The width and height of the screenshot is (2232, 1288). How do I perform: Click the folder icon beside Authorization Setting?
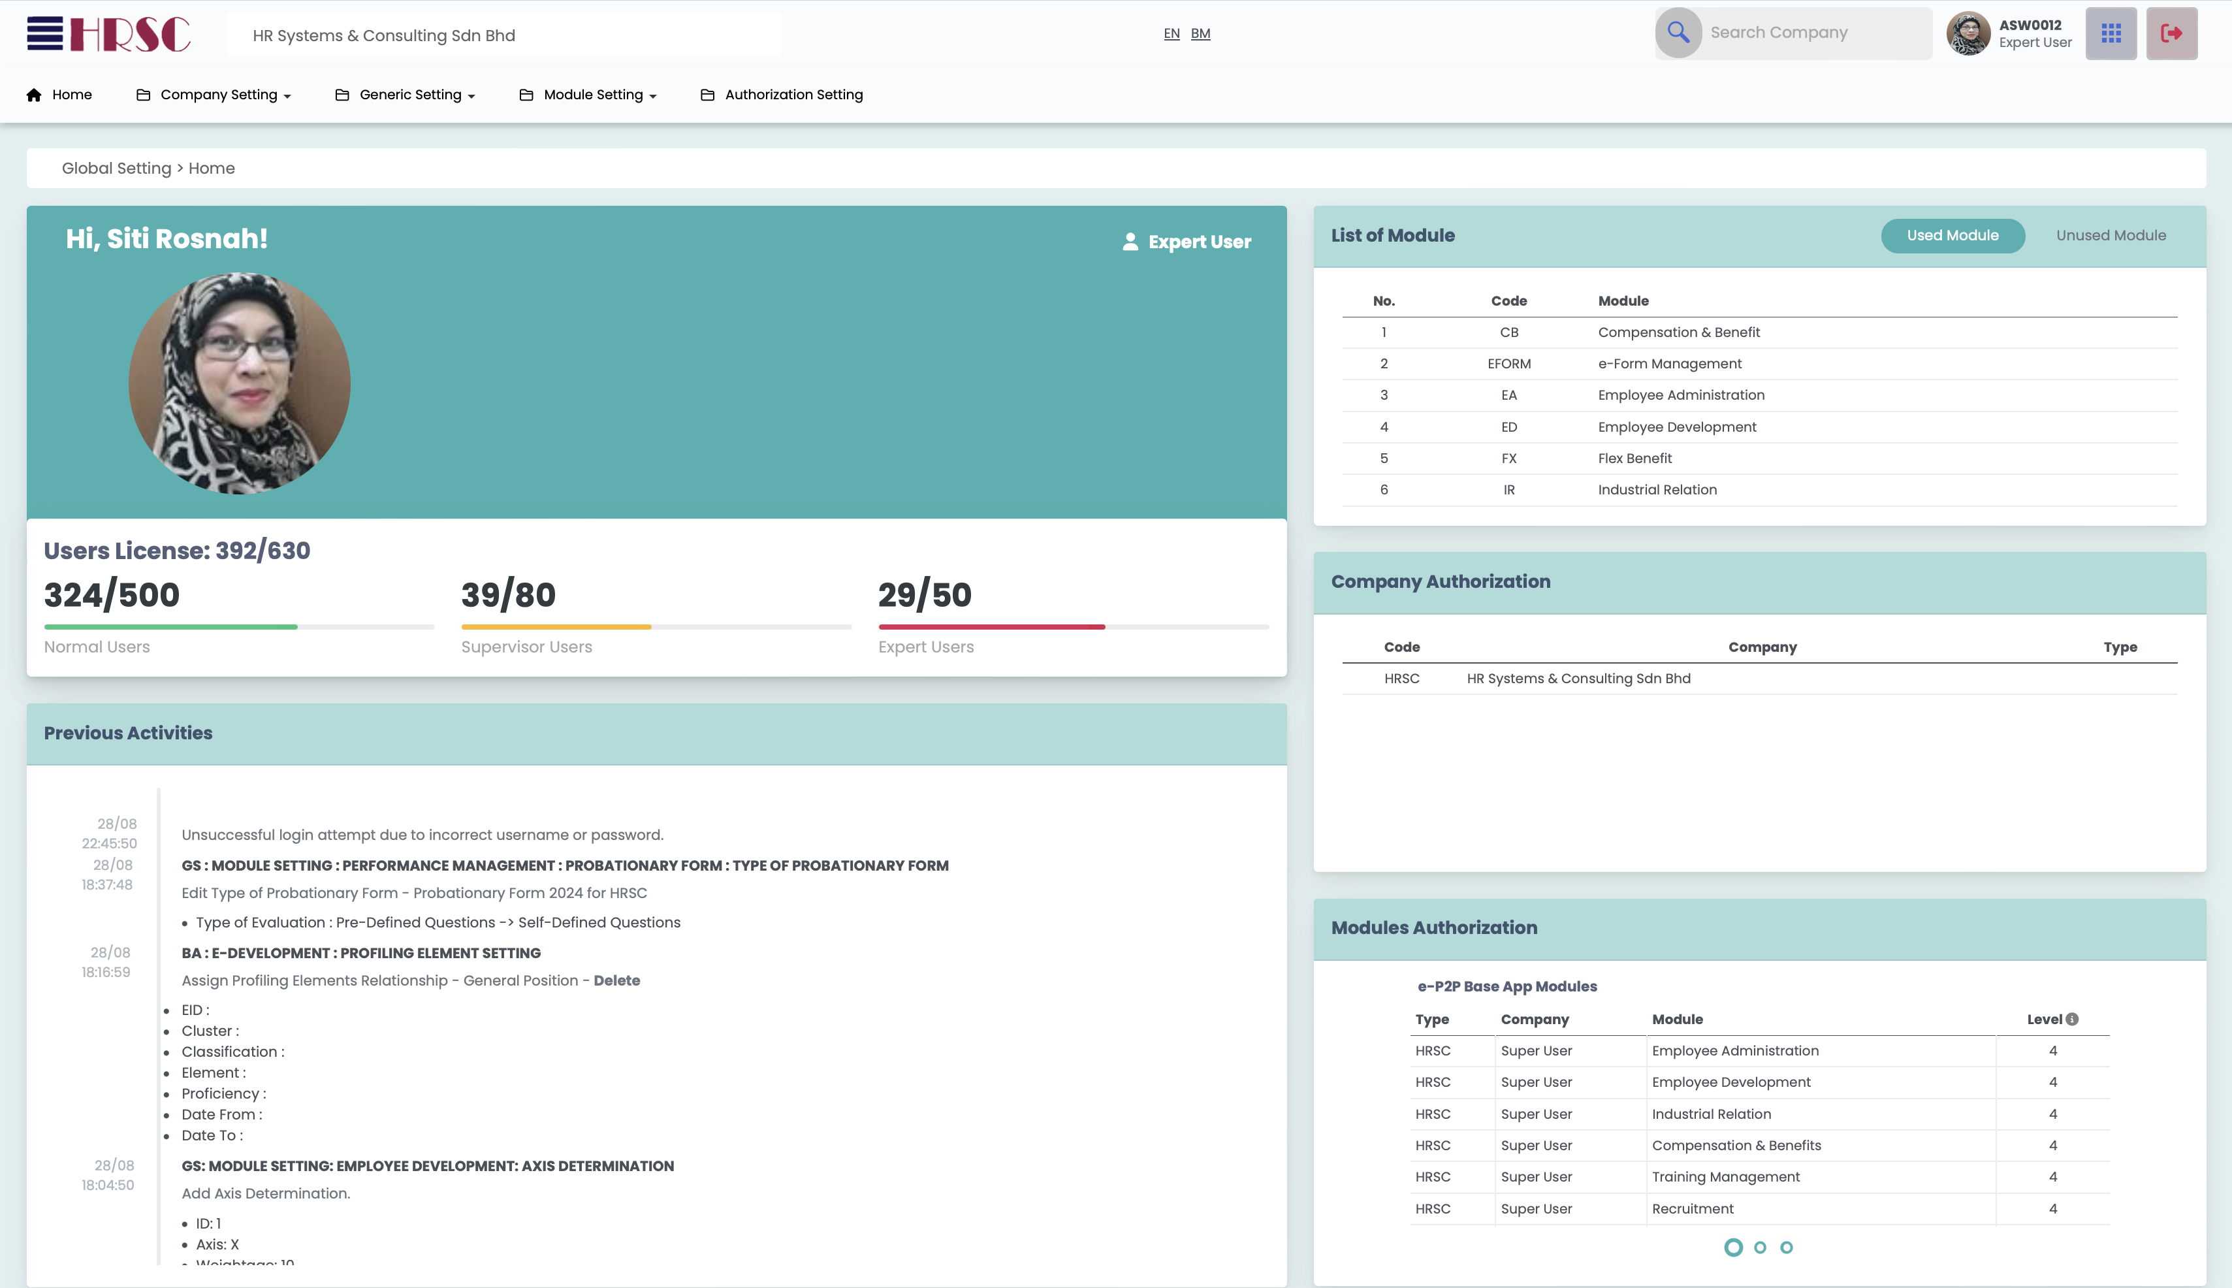coord(707,95)
